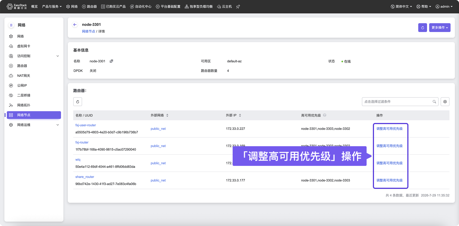459x226 pixels.
Task: Click the purple refresh button in the header
Action: tap(423, 28)
